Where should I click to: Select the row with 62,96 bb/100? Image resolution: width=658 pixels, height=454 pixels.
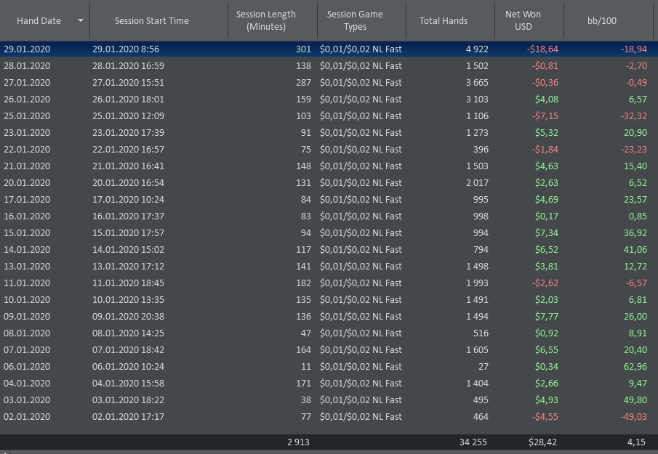329,366
